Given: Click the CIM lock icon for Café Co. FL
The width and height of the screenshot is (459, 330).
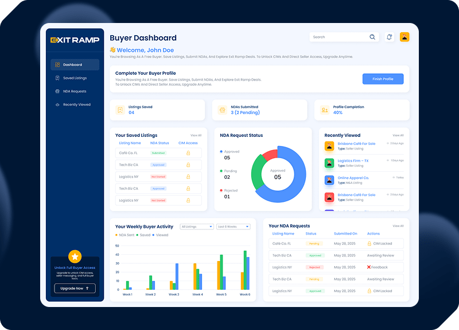Looking at the screenshot, I should tap(188, 153).
